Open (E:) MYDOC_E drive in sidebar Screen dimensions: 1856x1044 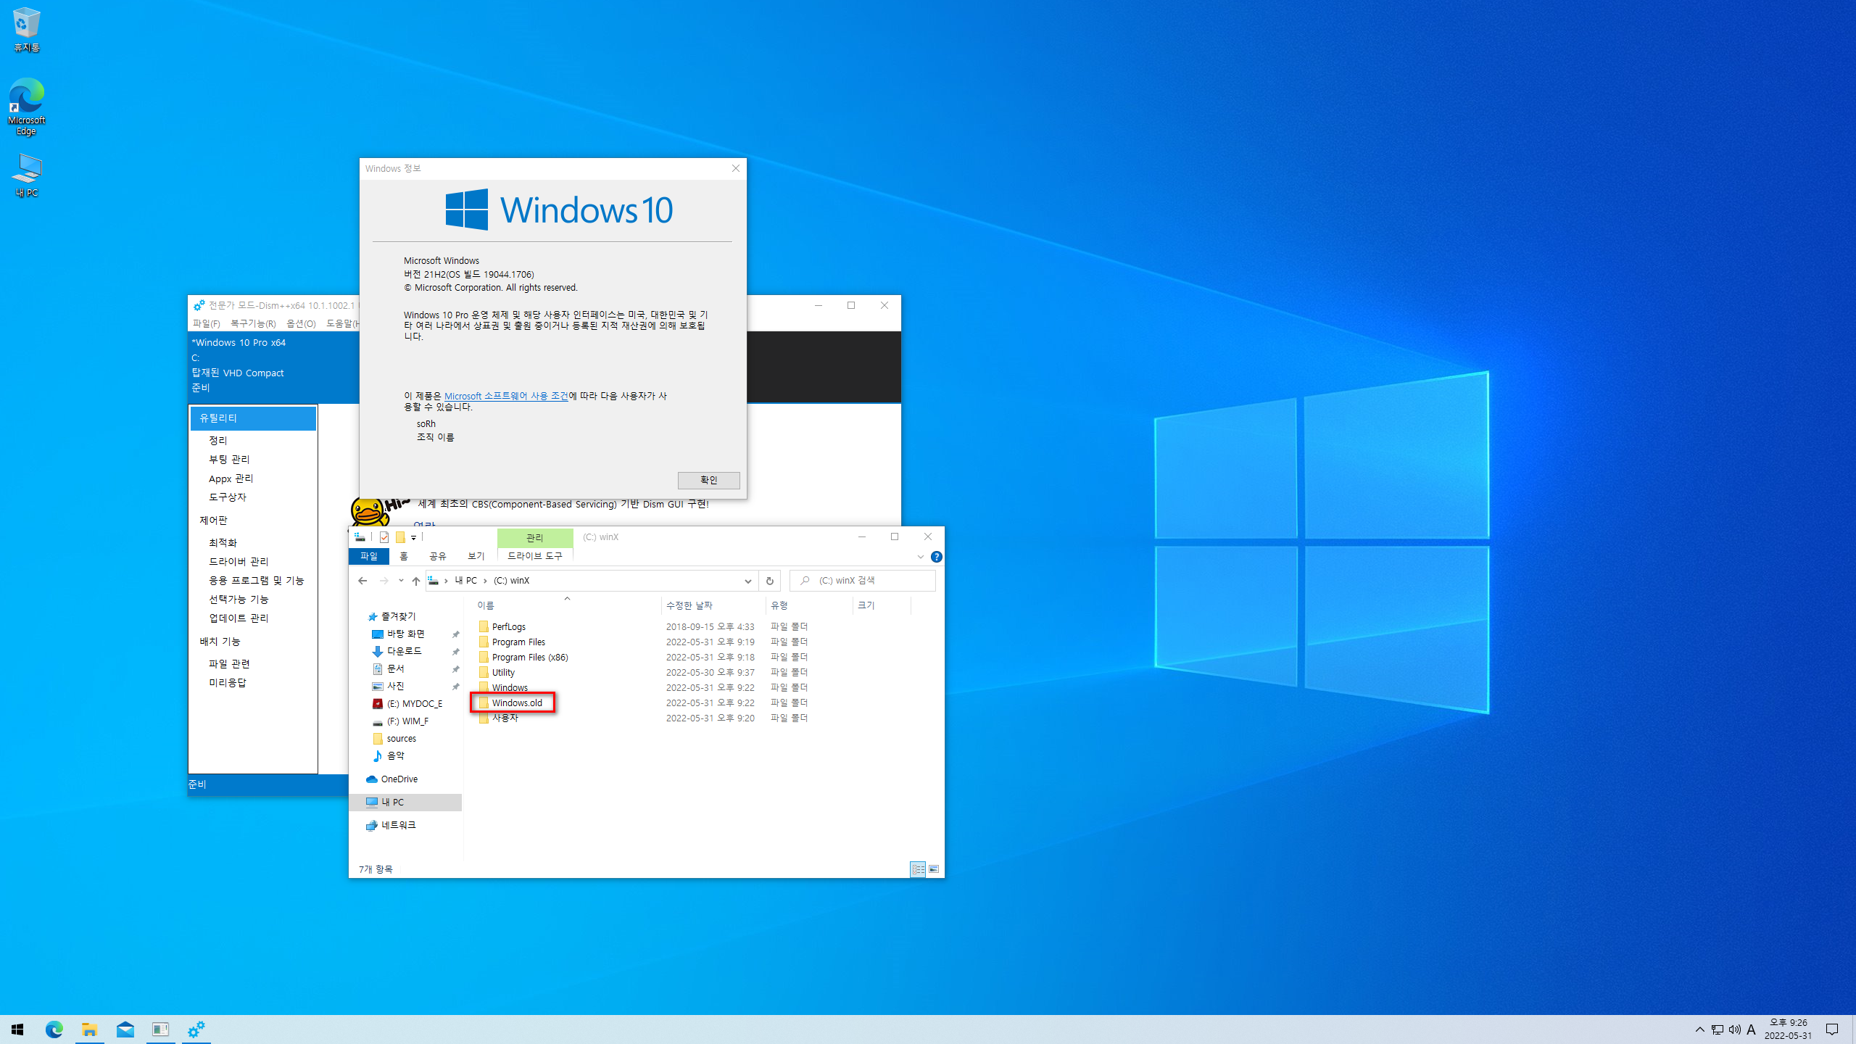coord(414,703)
